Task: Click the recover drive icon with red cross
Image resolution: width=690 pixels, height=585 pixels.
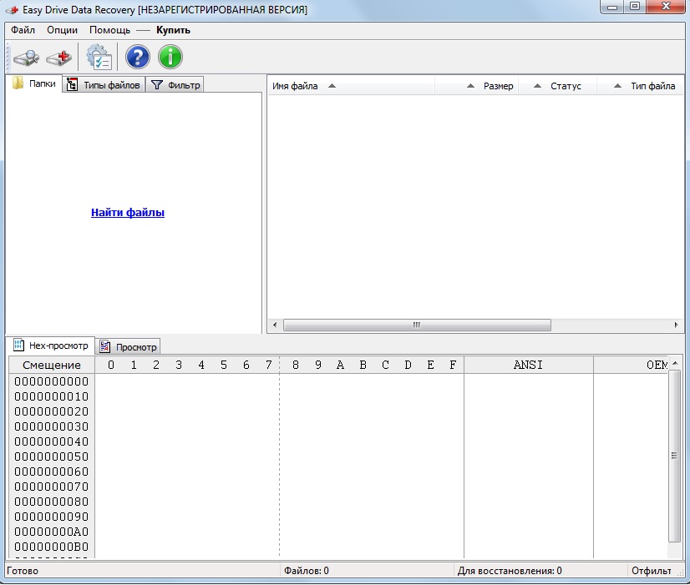Action: pyautogui.click(x=59, y=58)
